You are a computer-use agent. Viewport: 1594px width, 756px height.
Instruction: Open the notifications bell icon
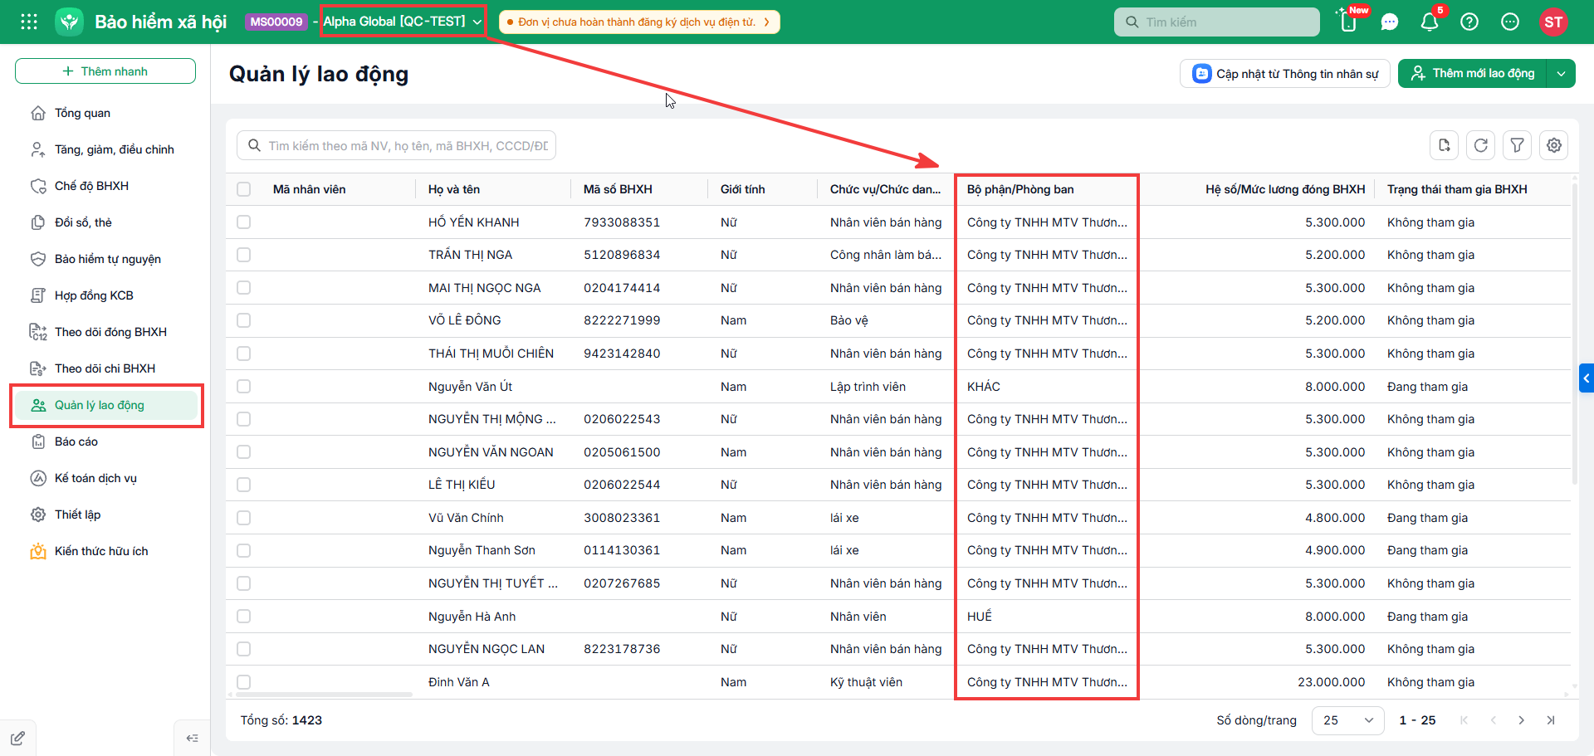pyautogui.click(x=1430, y=22)
